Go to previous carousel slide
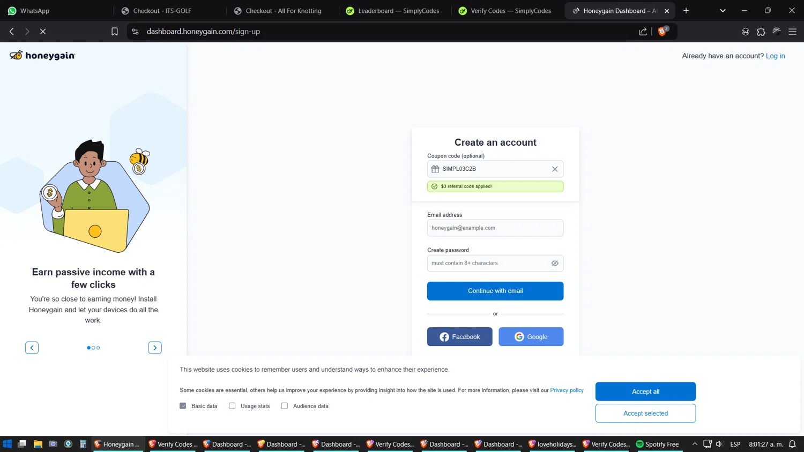Image resolution: width=804 pixels, height=452 pixels. 32,348
